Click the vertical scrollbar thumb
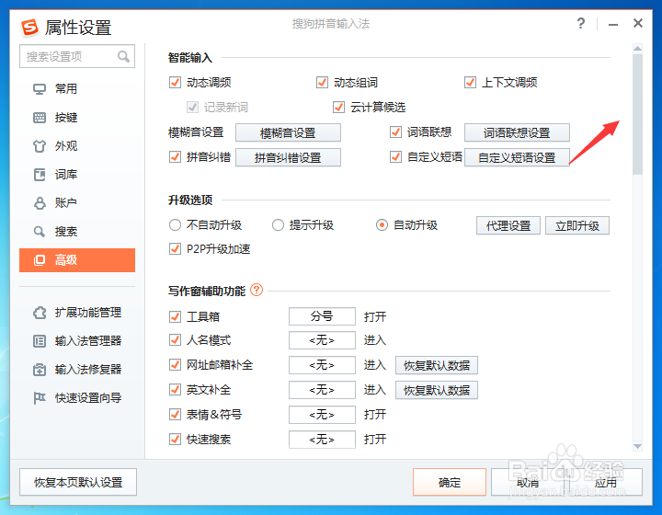This screenshot has height=515, width=662. point(637,114)
